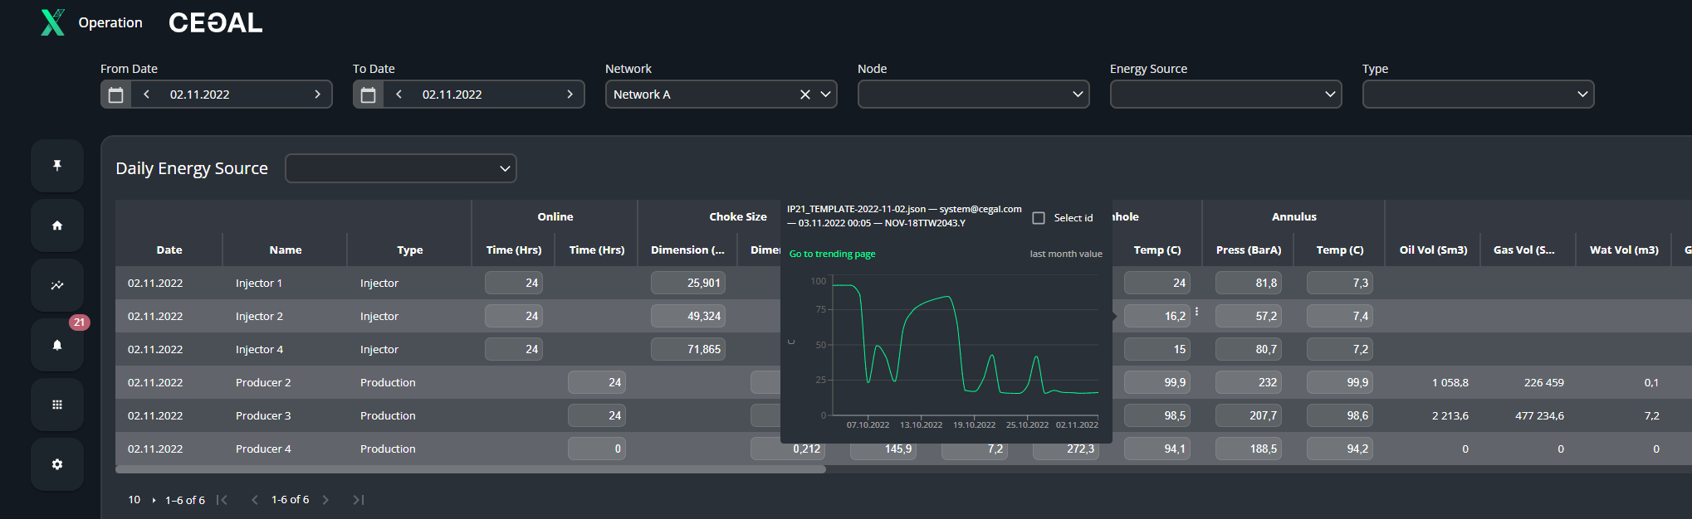Open the Type filter dropdown

pos(1479,95)
